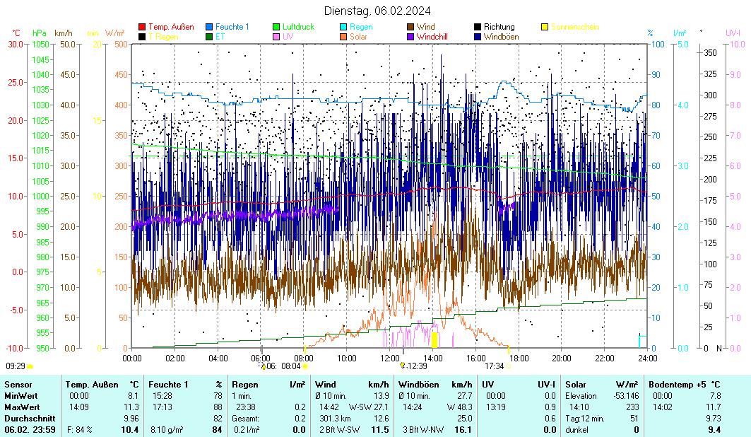Viewport: 751px width, 437px height.
Task: Click the chart title Dienstag, 06.02.2024
Action: [377, 11]
